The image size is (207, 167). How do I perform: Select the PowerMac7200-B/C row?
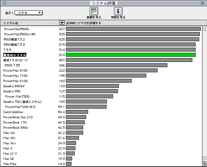(101, 107)
